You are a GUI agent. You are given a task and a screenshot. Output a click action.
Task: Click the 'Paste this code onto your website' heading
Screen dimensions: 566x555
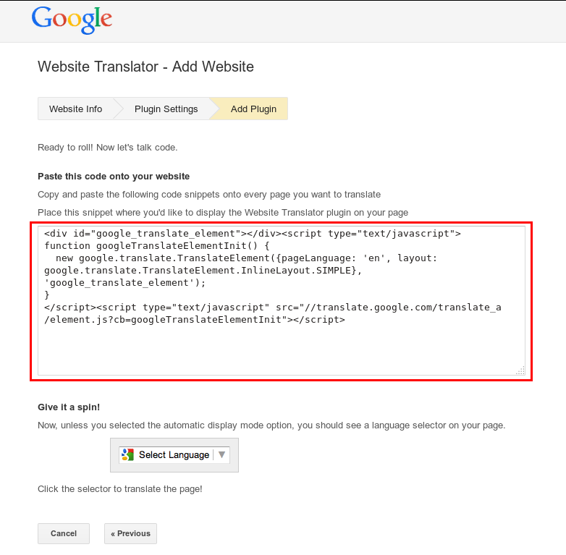[114, 177]
